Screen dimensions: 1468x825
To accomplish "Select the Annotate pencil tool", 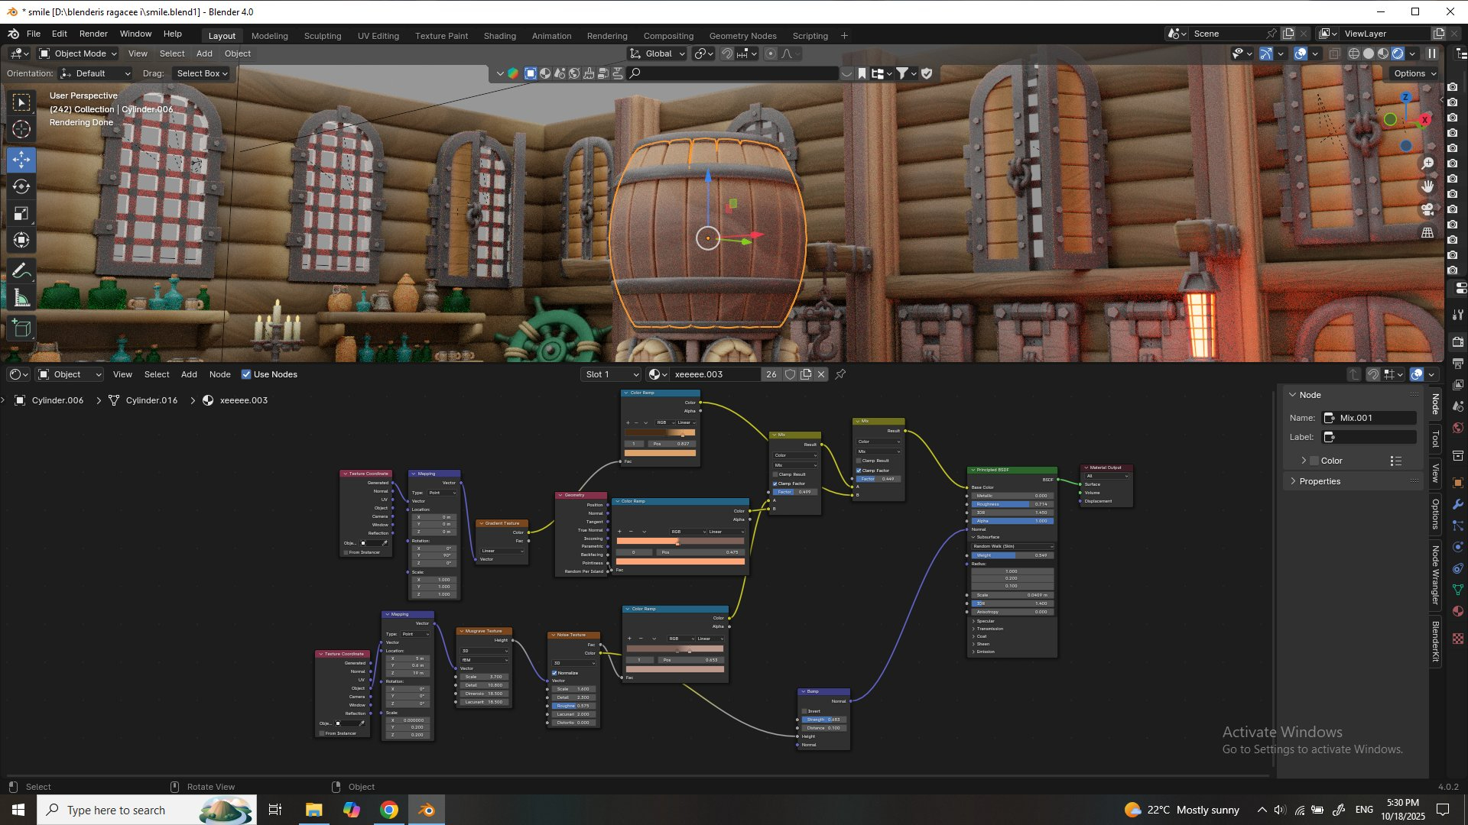I will pos(21,271).
